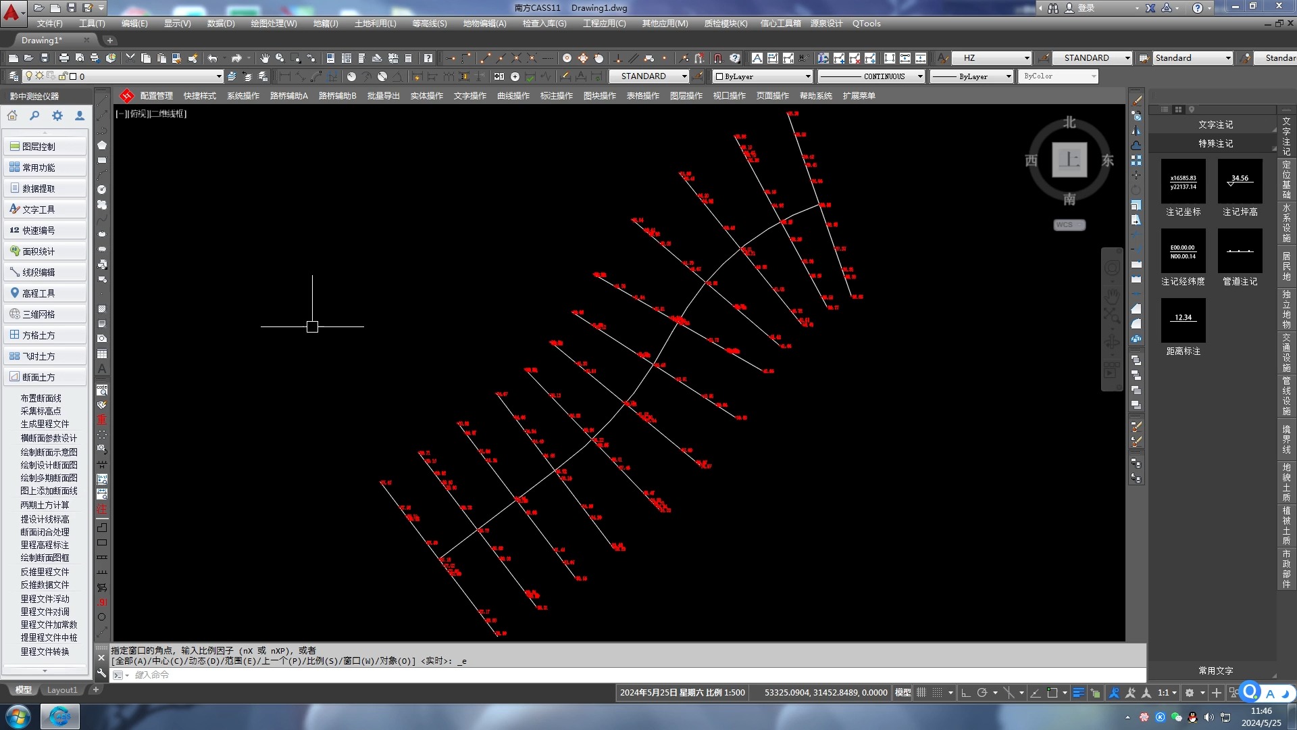Screen dimensions: 1297x730
Task: Open the layer properties manager icon
Action: click(14, 76)
